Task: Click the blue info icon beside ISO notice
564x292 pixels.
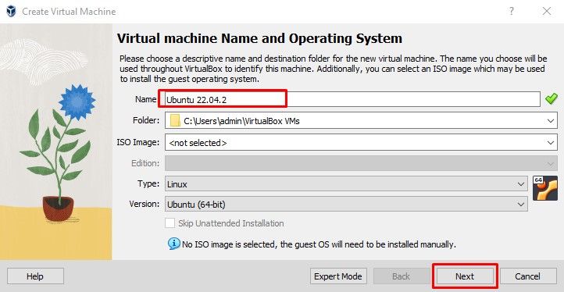Action: (173, 244)
